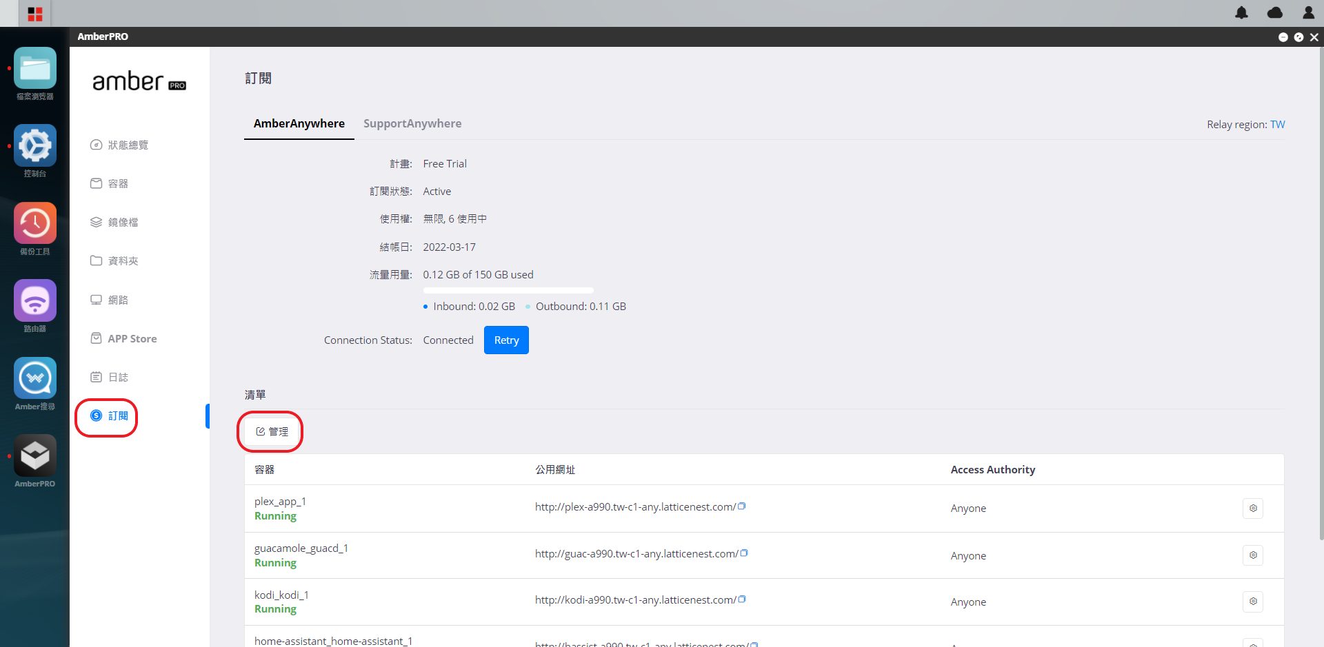Change the TW relay region link
This screenshot has width=1324, height=647.
point(1277,125)
